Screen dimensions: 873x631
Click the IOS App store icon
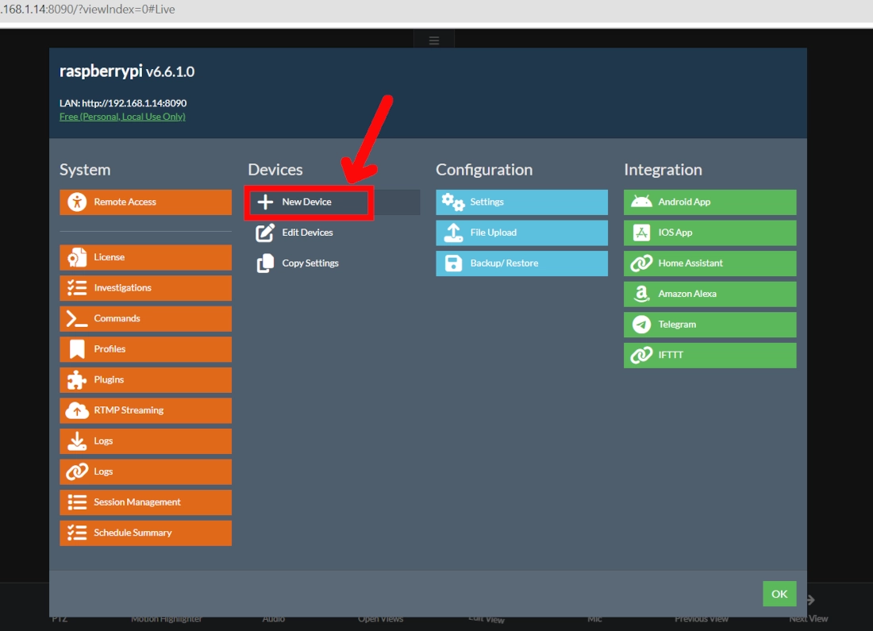[x=641, y=233]
